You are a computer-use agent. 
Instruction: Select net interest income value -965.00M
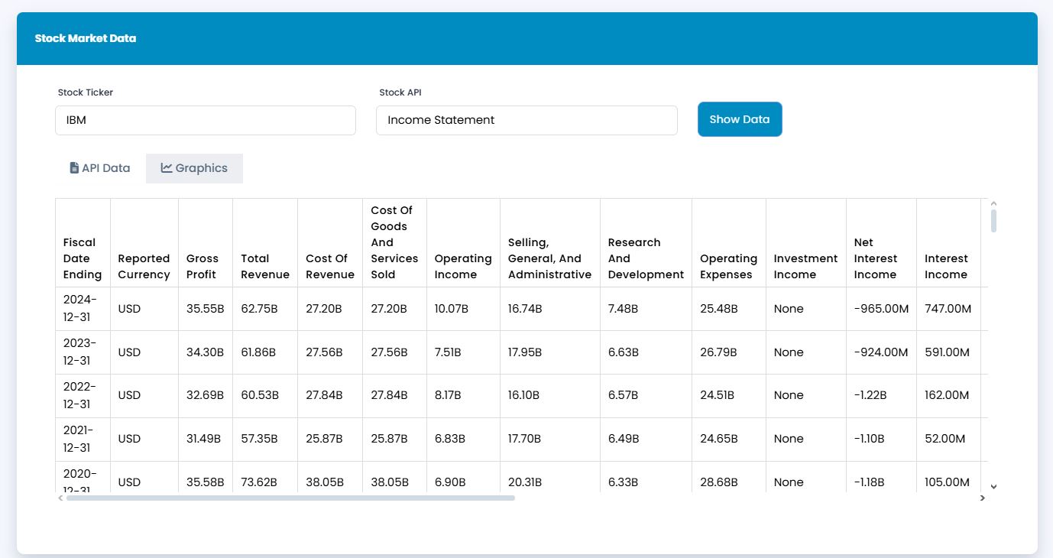[x=881, y=309]
